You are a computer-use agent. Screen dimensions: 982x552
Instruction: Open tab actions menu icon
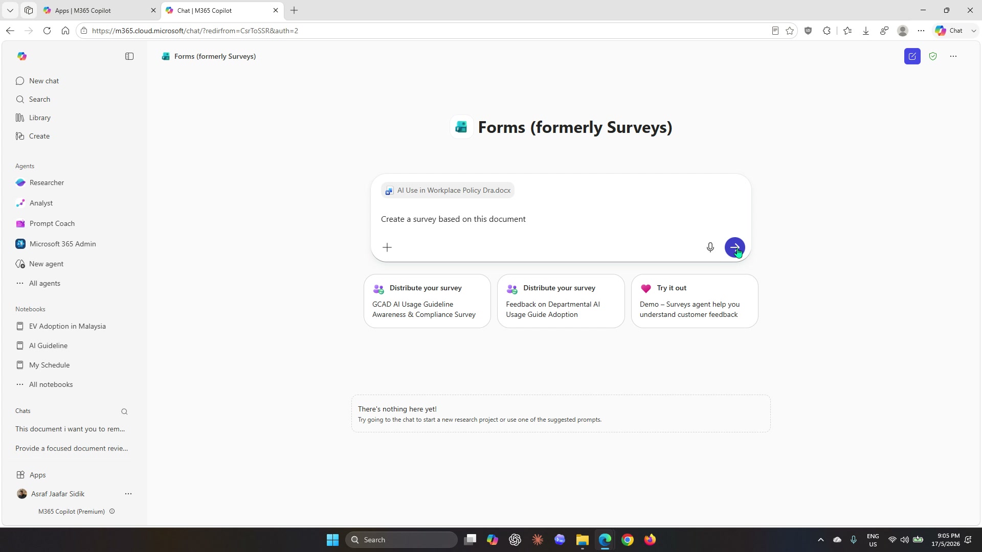(x=29, y=10)
